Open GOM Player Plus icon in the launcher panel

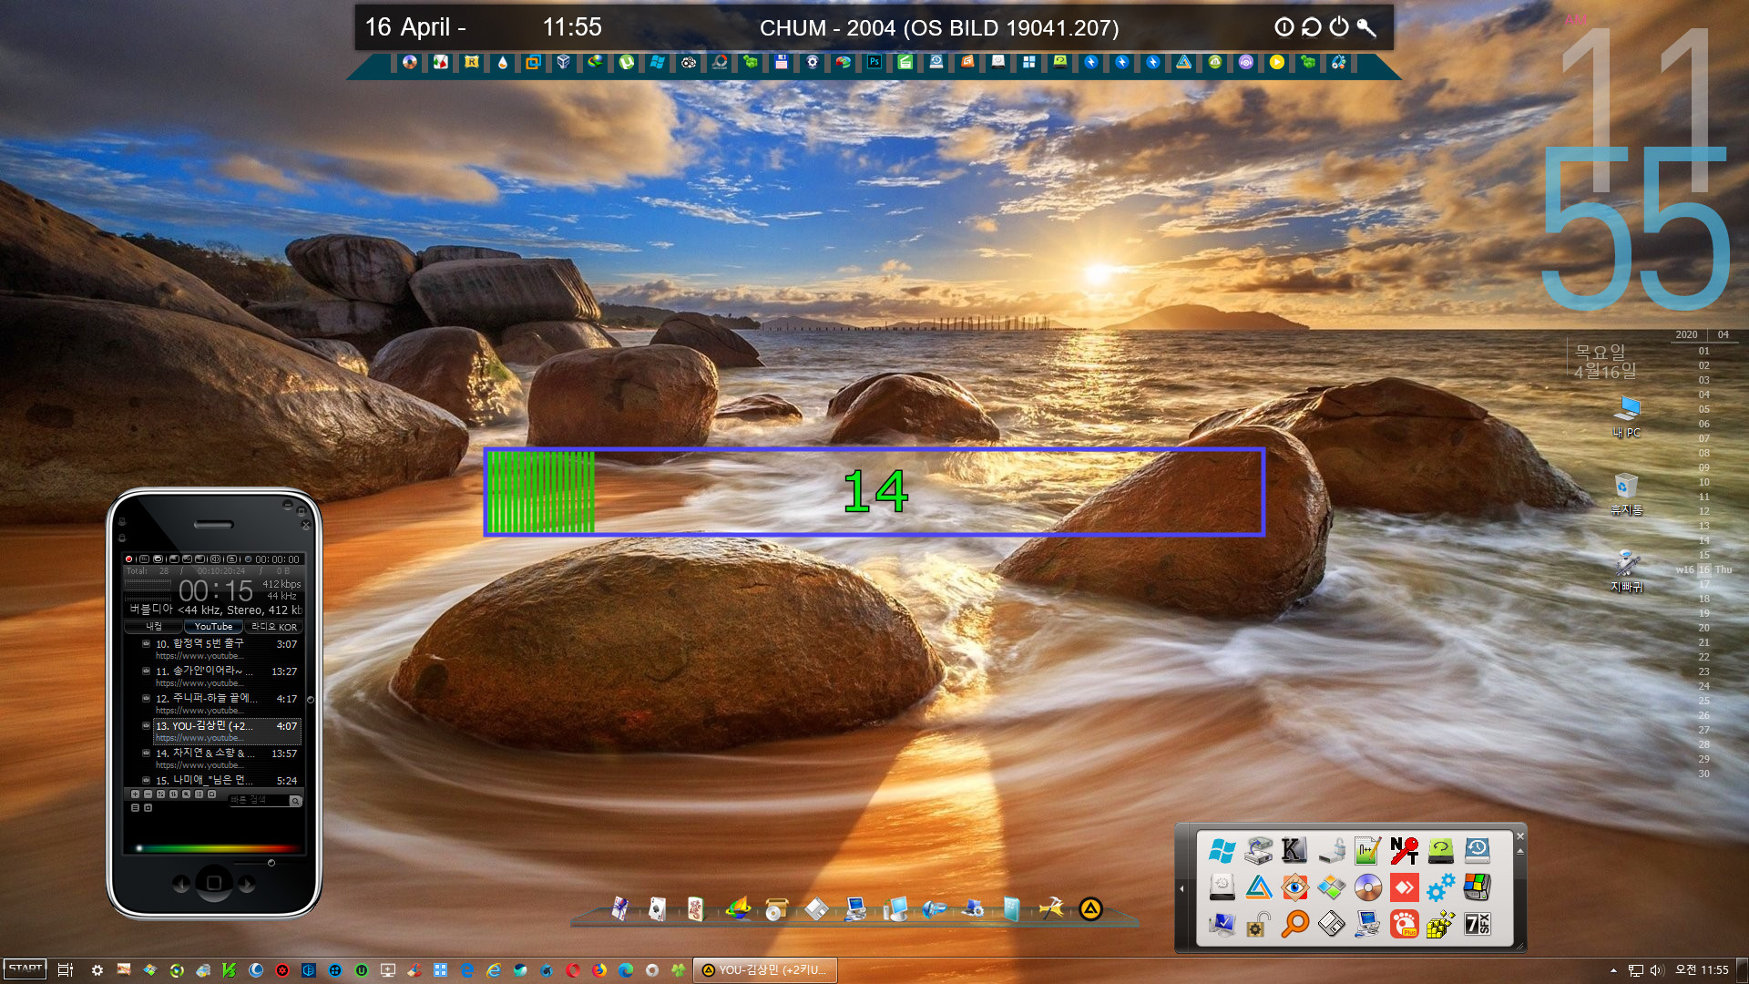1404,924
